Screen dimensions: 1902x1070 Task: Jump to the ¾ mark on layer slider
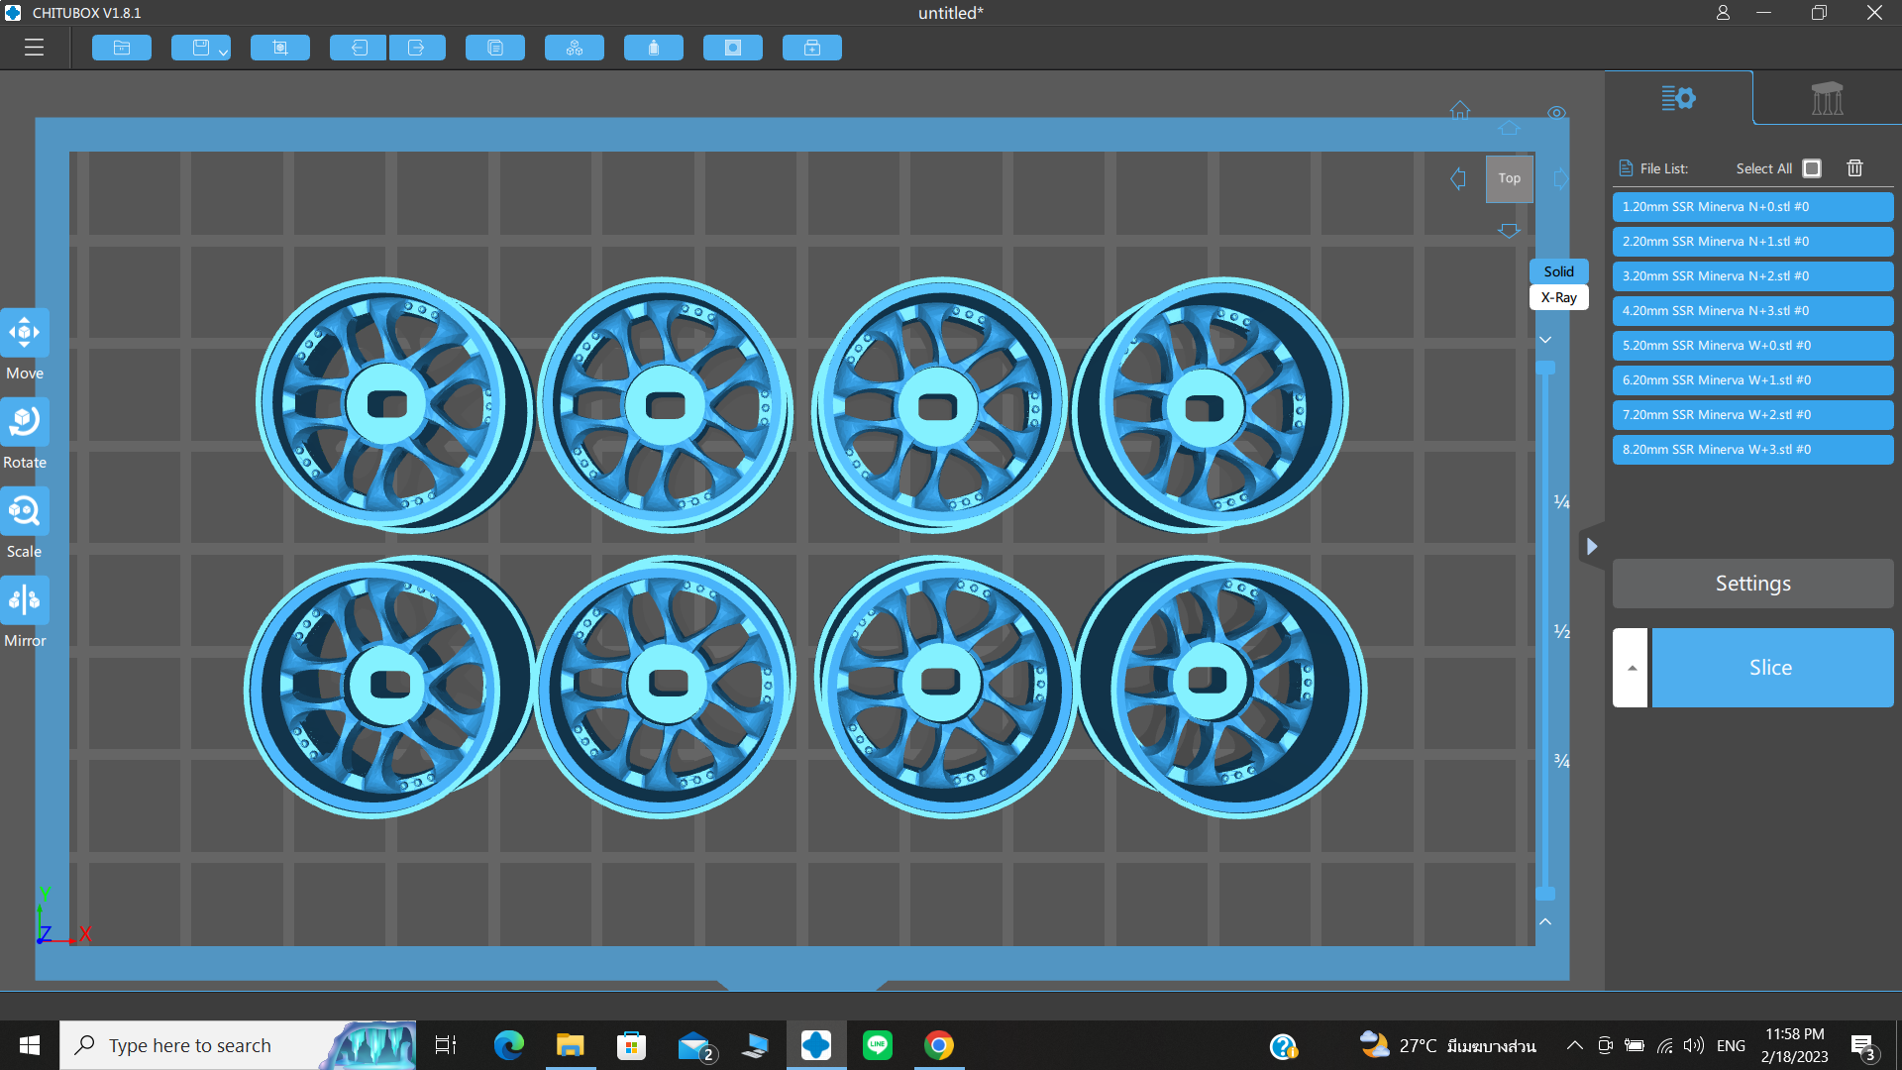coord(1562,761)
